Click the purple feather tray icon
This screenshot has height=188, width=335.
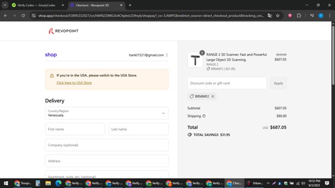(x=274, y=183)
